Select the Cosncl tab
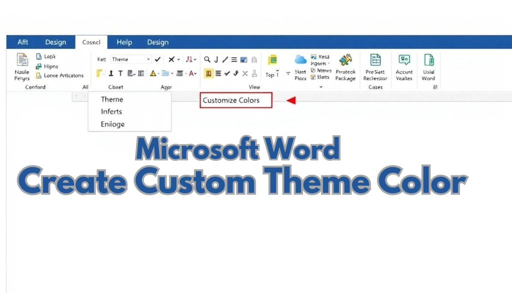Screen dimensions: 512x293 click(x=91, y=42)
